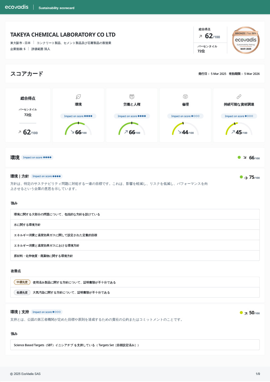Screen dimensions: 270x382
Task: Click the row 水に関する環境方針
Action: tap(135, 225)
